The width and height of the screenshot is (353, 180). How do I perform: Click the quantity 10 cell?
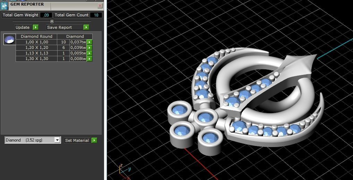63,42
